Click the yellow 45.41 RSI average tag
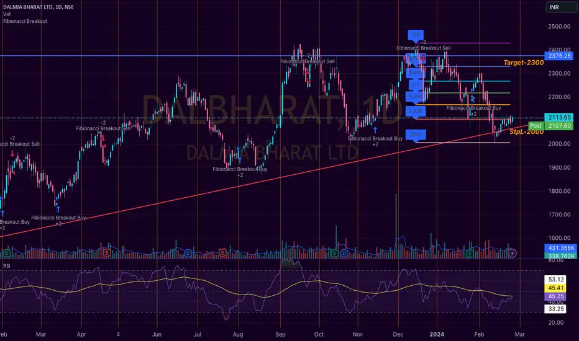 click(x=555, y=288)
